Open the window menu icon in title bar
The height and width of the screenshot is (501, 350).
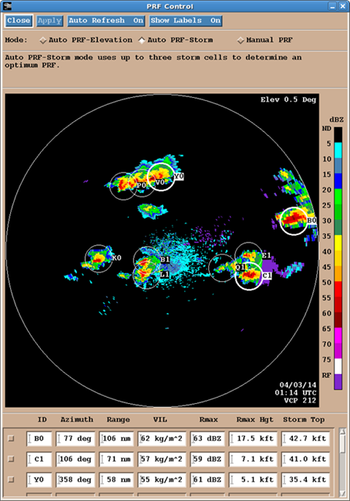click(x=8, y=5)
